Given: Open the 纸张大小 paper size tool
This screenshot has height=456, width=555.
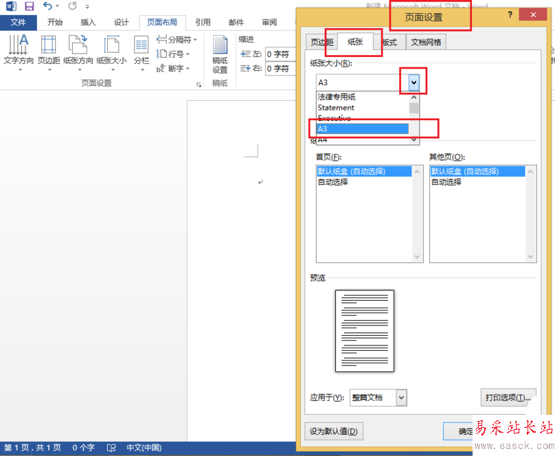Looking at the screenshot, I should [111, 53].
